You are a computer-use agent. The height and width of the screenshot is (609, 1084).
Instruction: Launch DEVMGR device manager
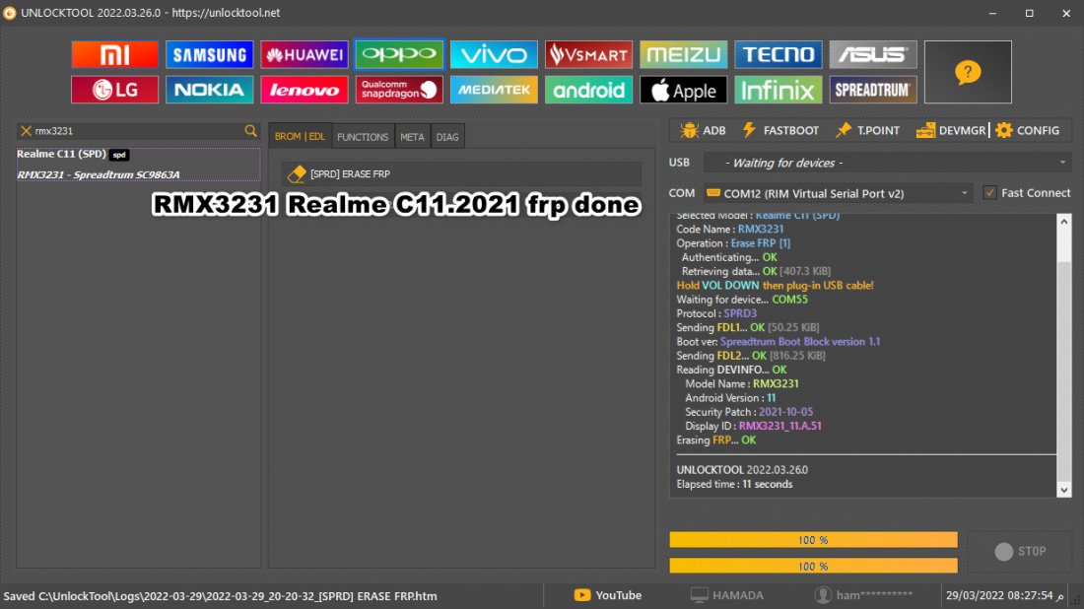(951, 131)
